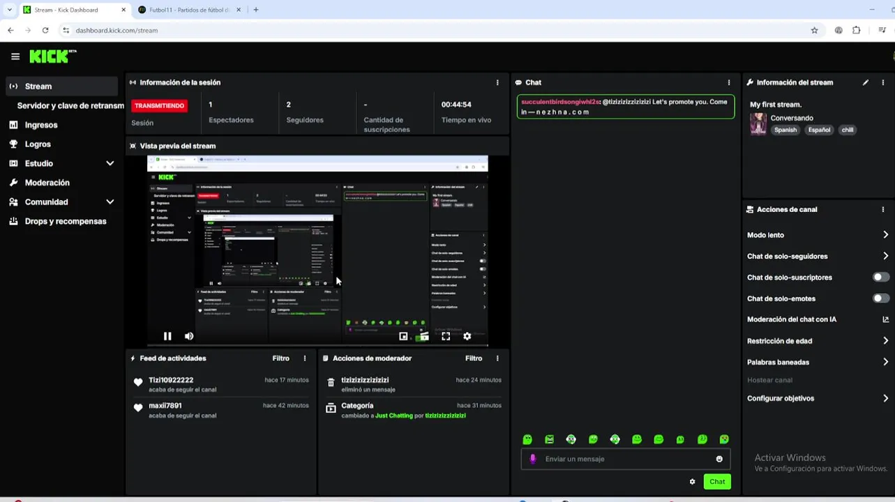Click follower Tizi10922222 in activity feed
895x502 pixels.
click(x=171, y=380)
